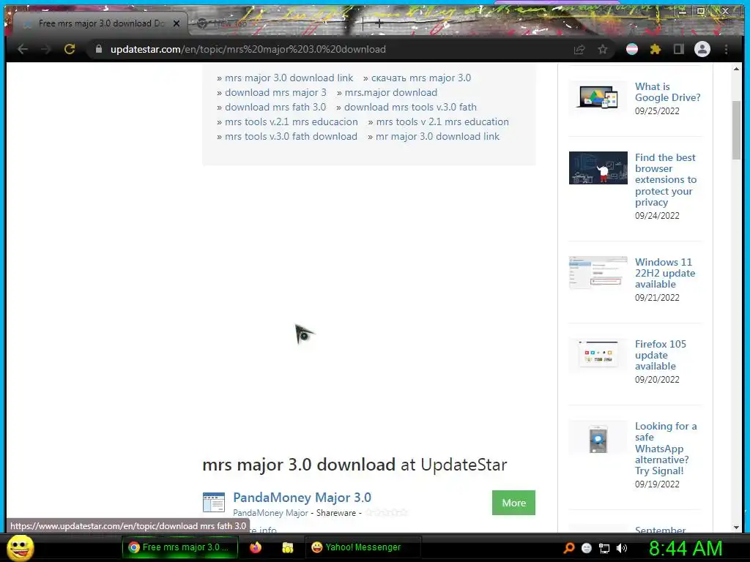This screenshot has width=750, height=562.
Task: Click the page scrollbar down arrow
Action: pyautogui.click(x=736, y=527)
